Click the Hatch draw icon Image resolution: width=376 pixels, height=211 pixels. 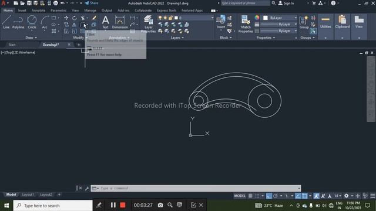point(53,31)
